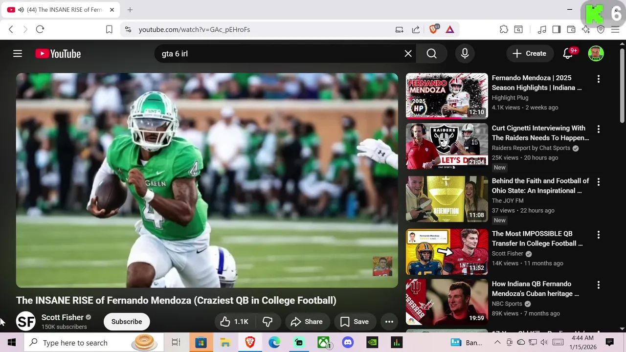The height and width of the screenshot is (352, 626).
Task: Open Brave Rewards triangle icon
Action: [450, 29]
